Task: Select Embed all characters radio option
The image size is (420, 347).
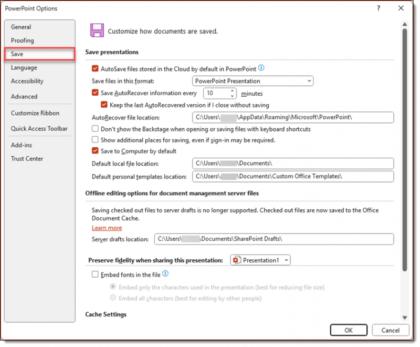Action: tap(113, 298)
